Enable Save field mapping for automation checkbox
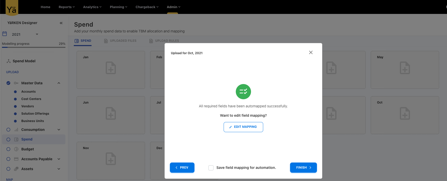Viewport: 447px width, 181px height. pyautogui.click(x=211, y=168)
